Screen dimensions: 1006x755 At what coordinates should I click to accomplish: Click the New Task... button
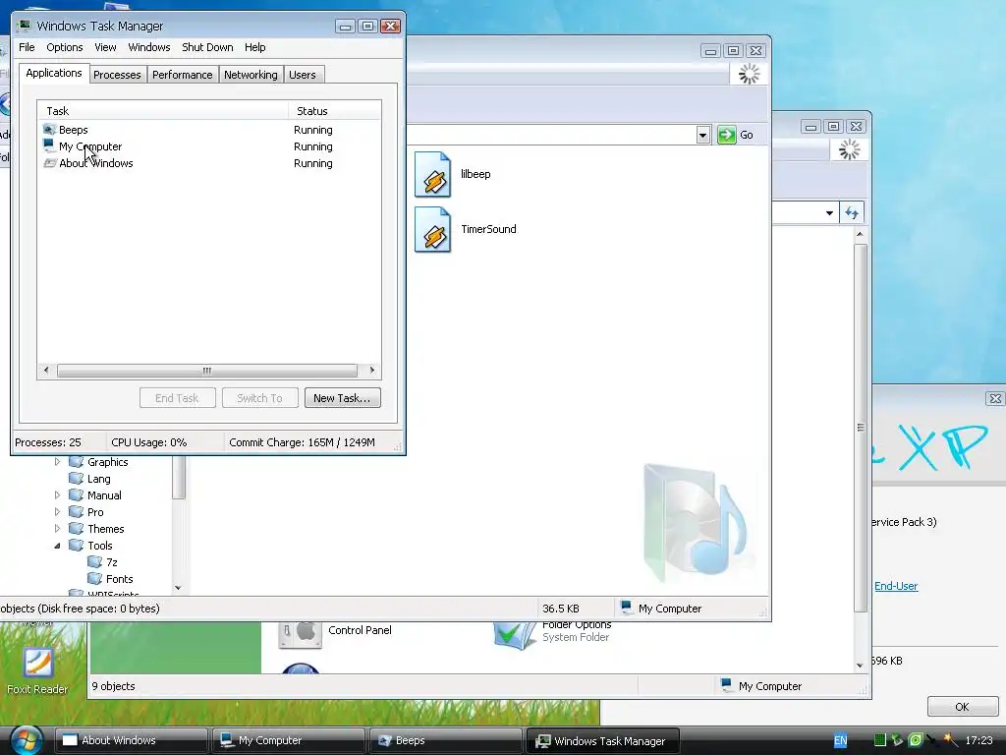click(343, 398)
